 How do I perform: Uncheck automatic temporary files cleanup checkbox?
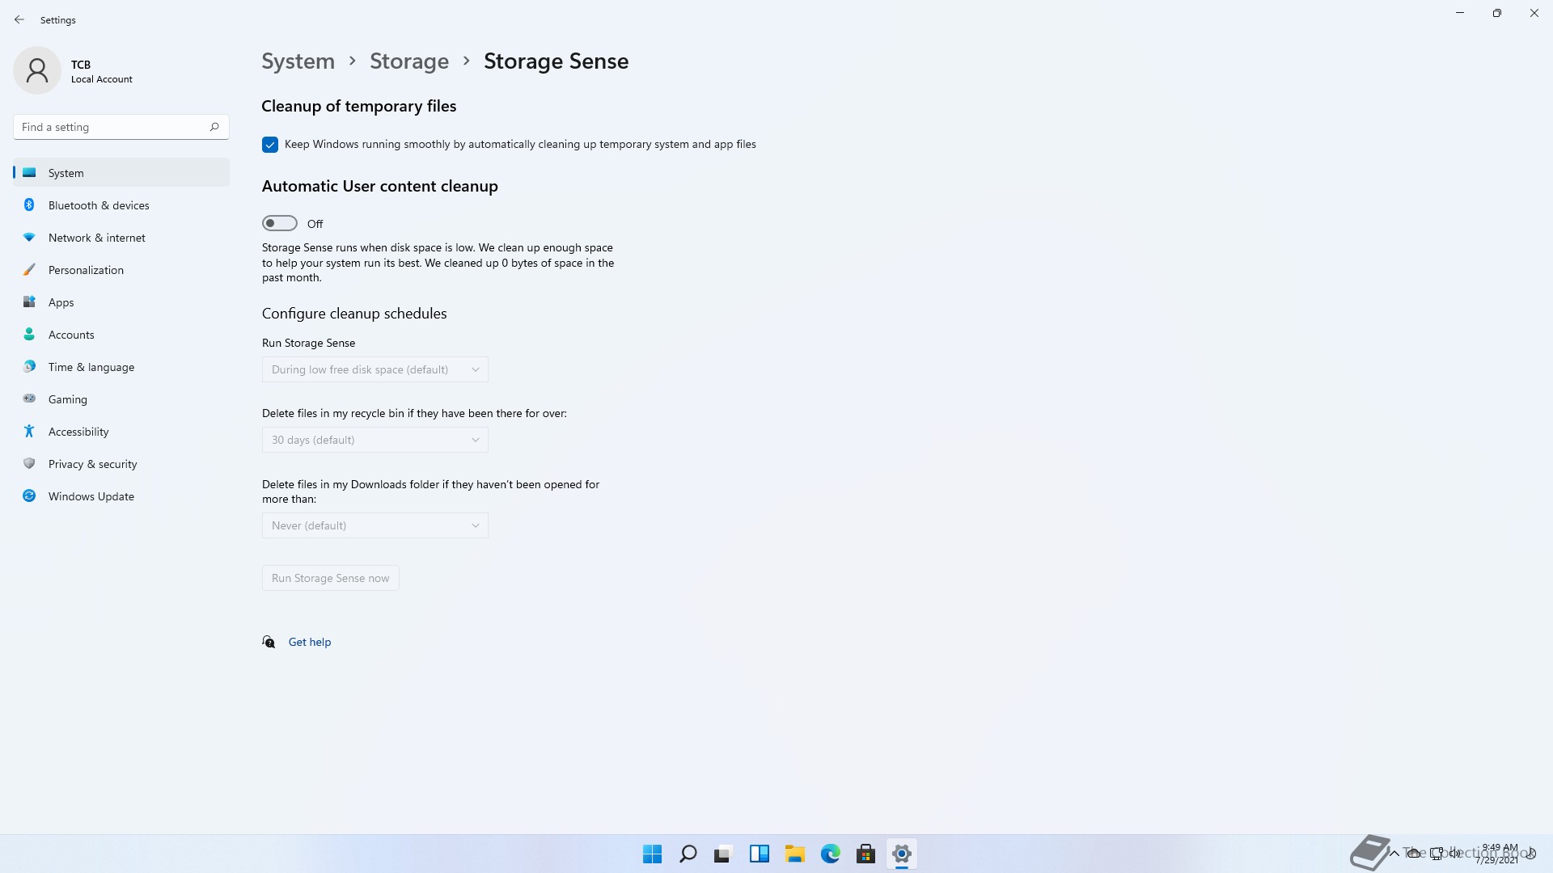(x=270, y=145)
